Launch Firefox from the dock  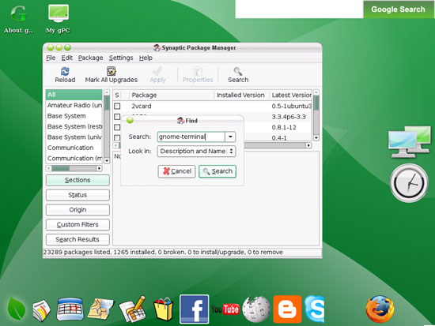tap(380, 309)
